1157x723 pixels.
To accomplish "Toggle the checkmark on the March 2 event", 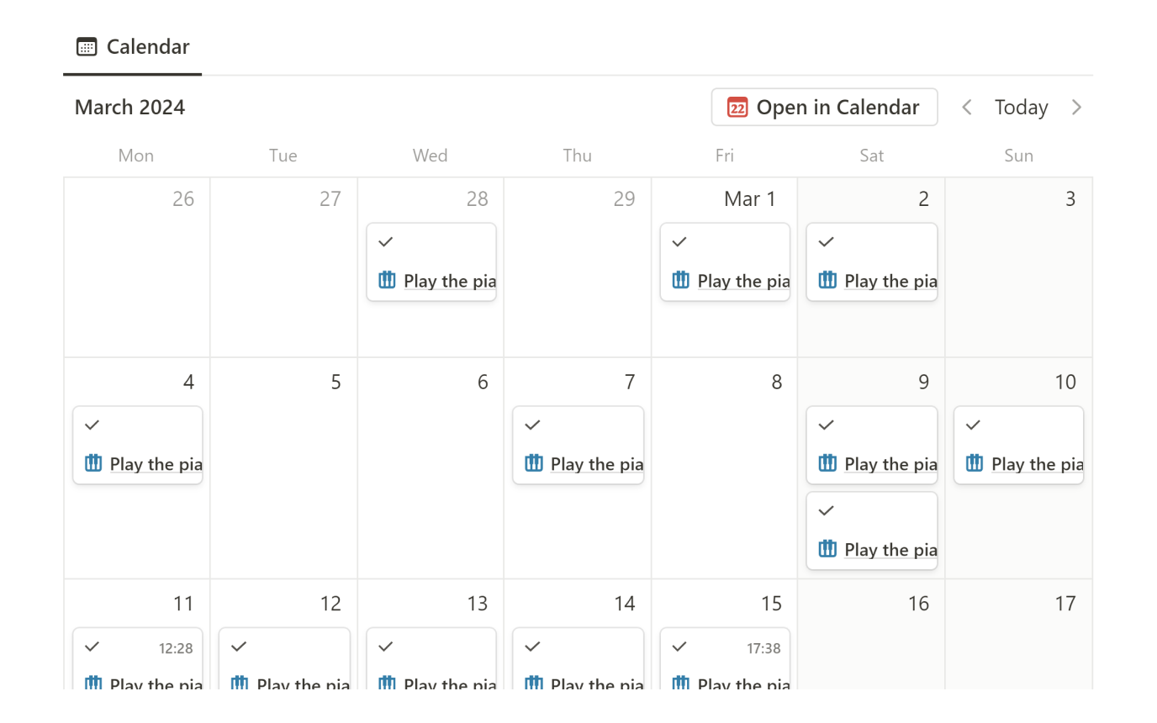I will [826, 240].
